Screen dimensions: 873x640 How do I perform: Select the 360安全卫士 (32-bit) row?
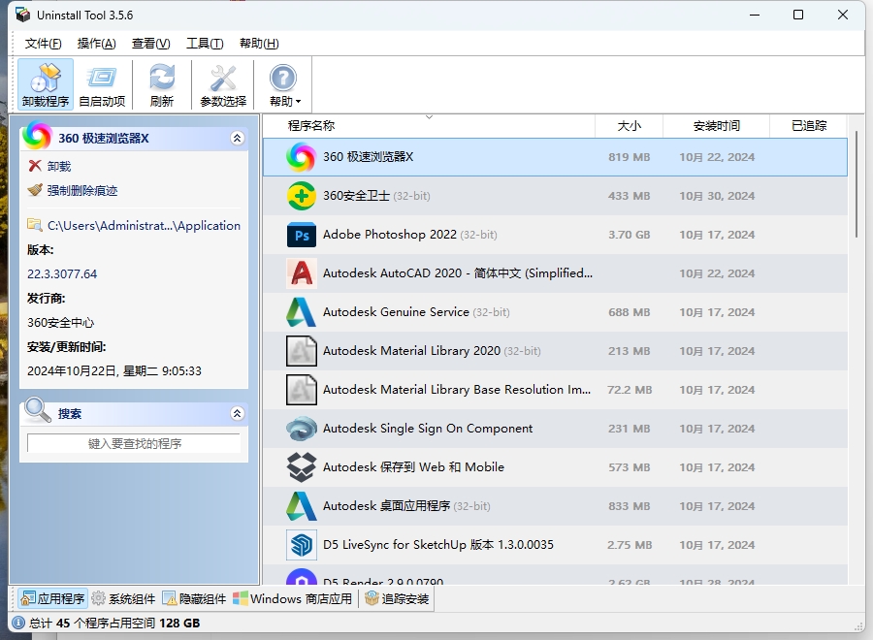tap(555, 196)
